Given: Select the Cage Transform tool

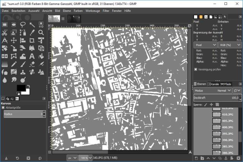Looking at the screenshot, I should click(x=14, y=56).
